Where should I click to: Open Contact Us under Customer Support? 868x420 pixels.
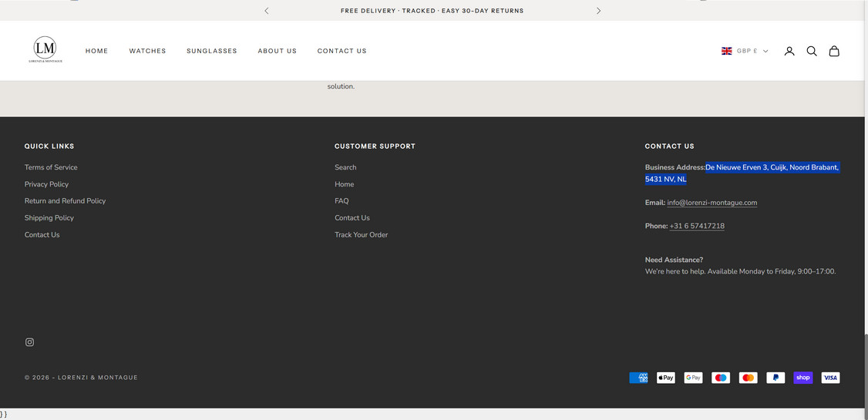tap(352, 218)
